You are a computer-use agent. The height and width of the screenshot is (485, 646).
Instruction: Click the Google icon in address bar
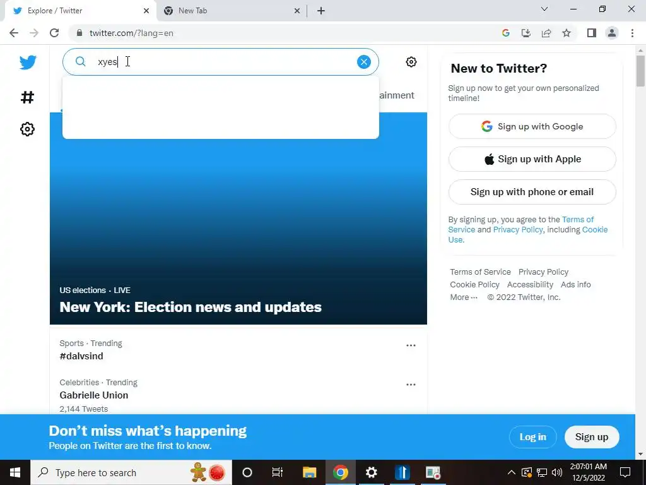tap(506, 33)
